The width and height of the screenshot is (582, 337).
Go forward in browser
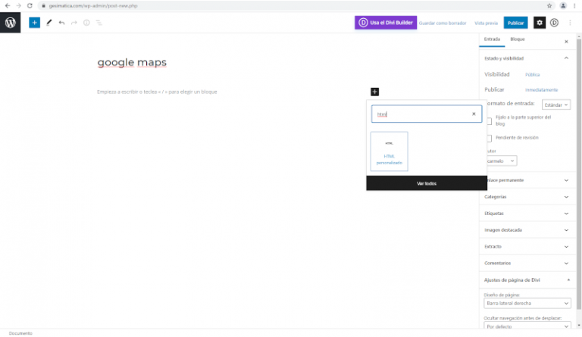coord(18,5)
